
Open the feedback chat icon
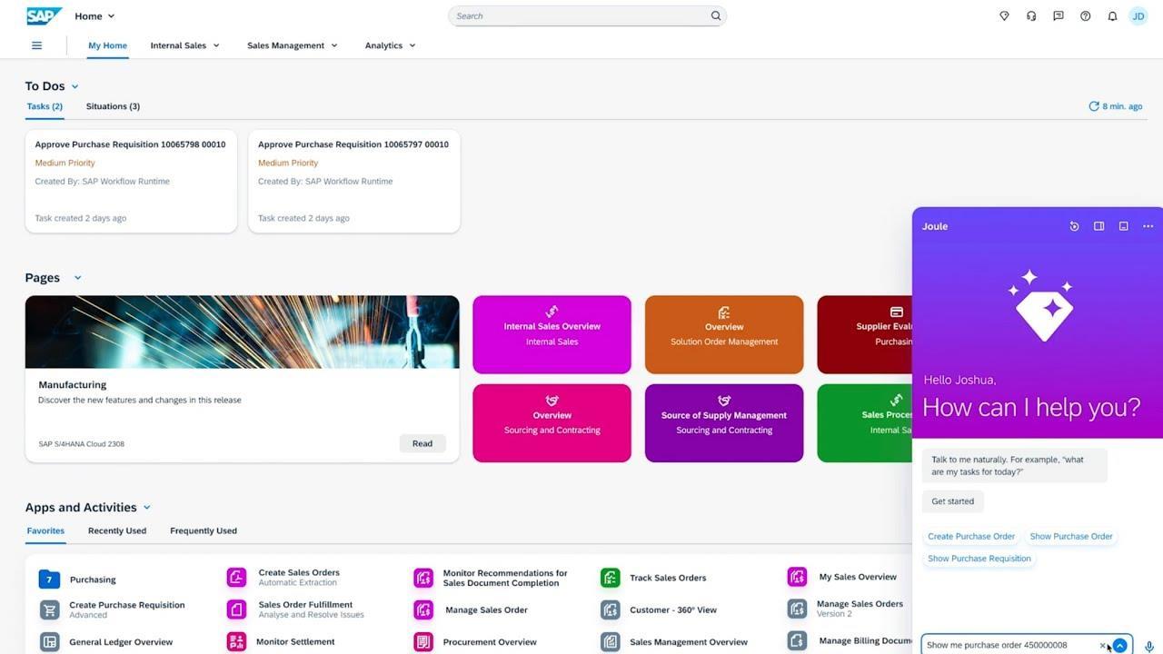[x=1059, y=15]
